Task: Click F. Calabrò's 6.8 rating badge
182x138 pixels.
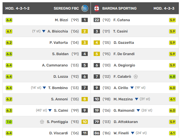Action: pos(172,77)
